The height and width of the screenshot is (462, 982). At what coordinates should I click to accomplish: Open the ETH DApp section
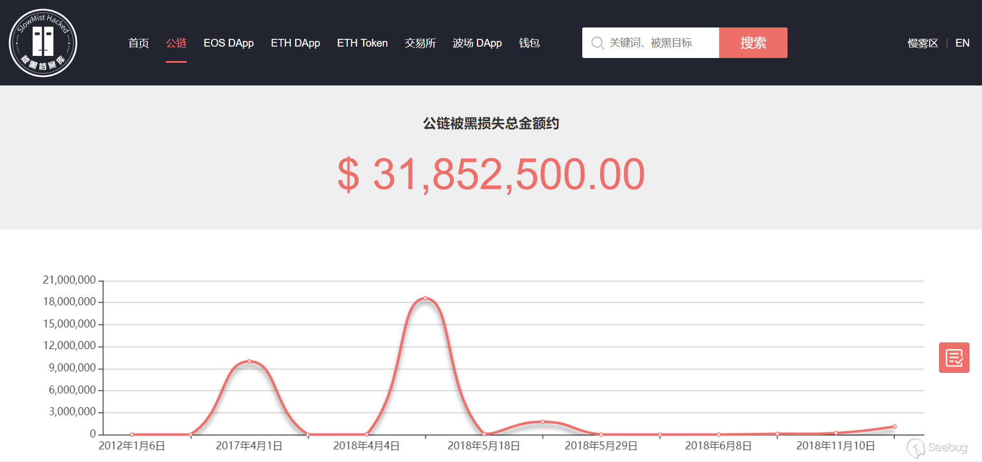click(x=296, y=43)
